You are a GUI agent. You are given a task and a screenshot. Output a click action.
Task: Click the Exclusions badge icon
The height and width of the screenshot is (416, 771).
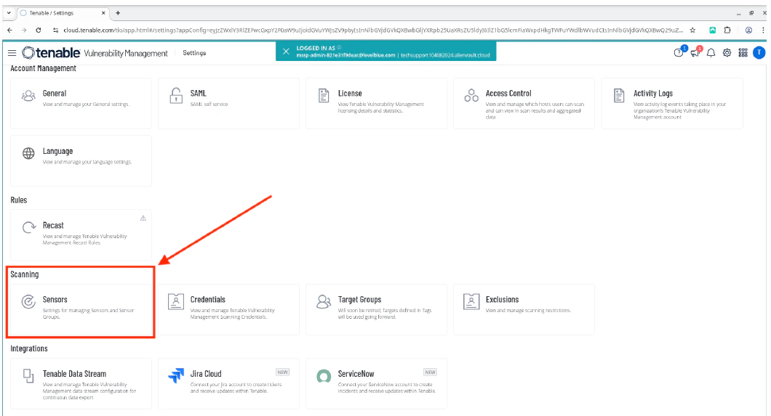click(471, 301)
